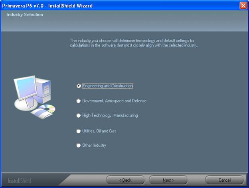249x188 pixels.
Task: Proceed by clicking Next
Action: tap(168, 180)
